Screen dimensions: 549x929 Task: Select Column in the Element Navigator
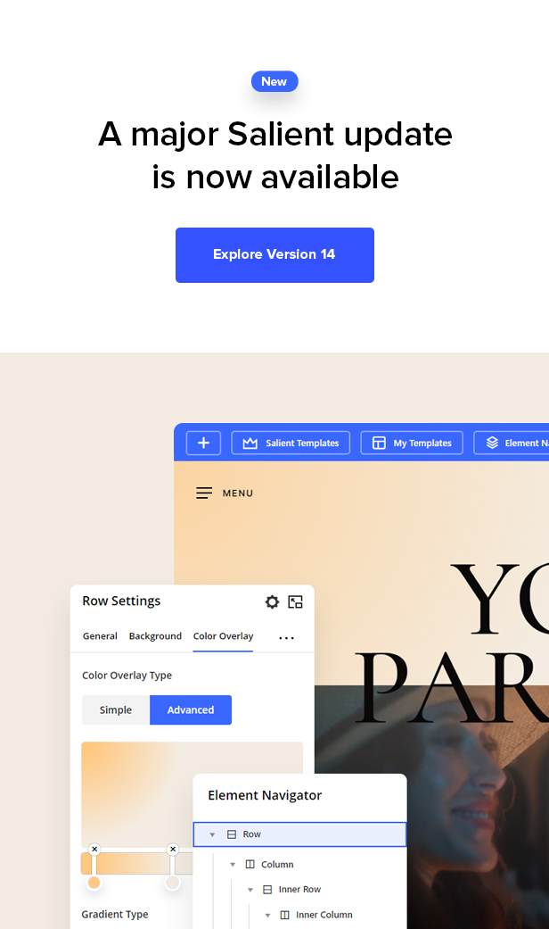277,865
